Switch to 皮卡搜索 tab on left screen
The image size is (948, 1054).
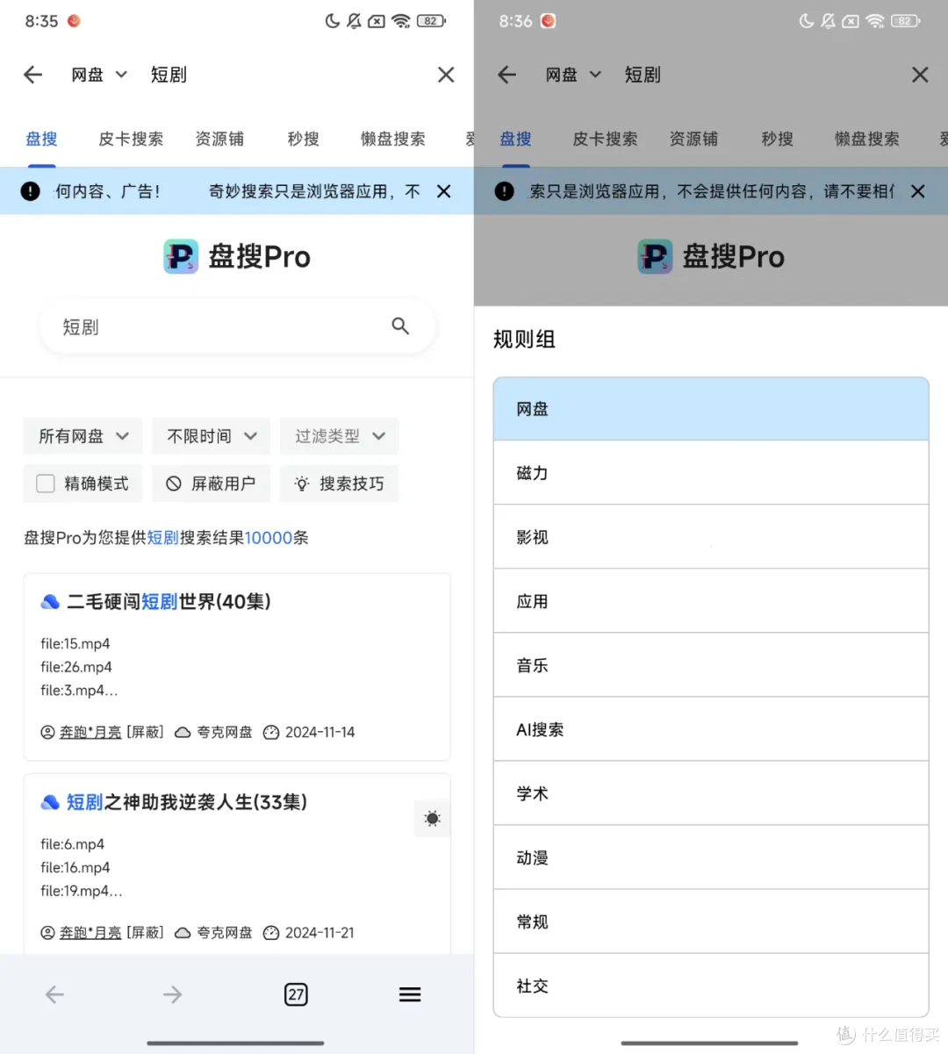click(131, 139)
